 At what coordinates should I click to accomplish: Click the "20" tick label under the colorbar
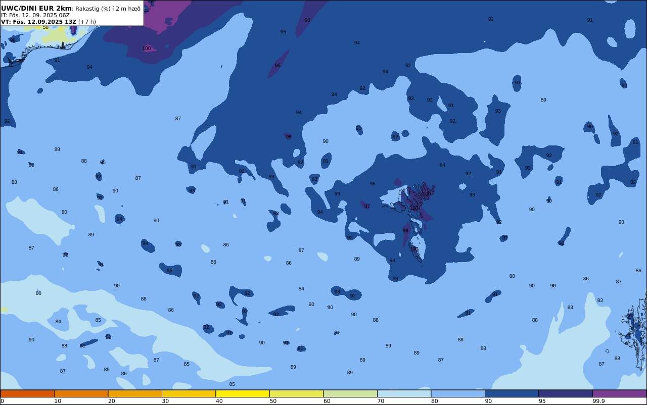[x=112, y=401]
